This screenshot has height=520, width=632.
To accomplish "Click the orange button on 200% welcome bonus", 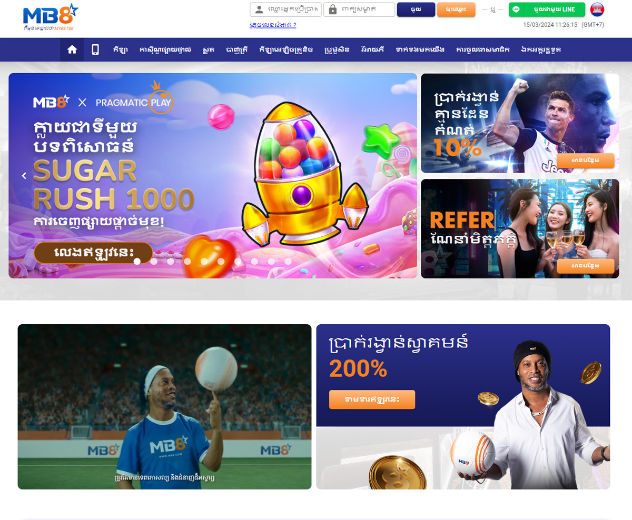I will [372, 399].
